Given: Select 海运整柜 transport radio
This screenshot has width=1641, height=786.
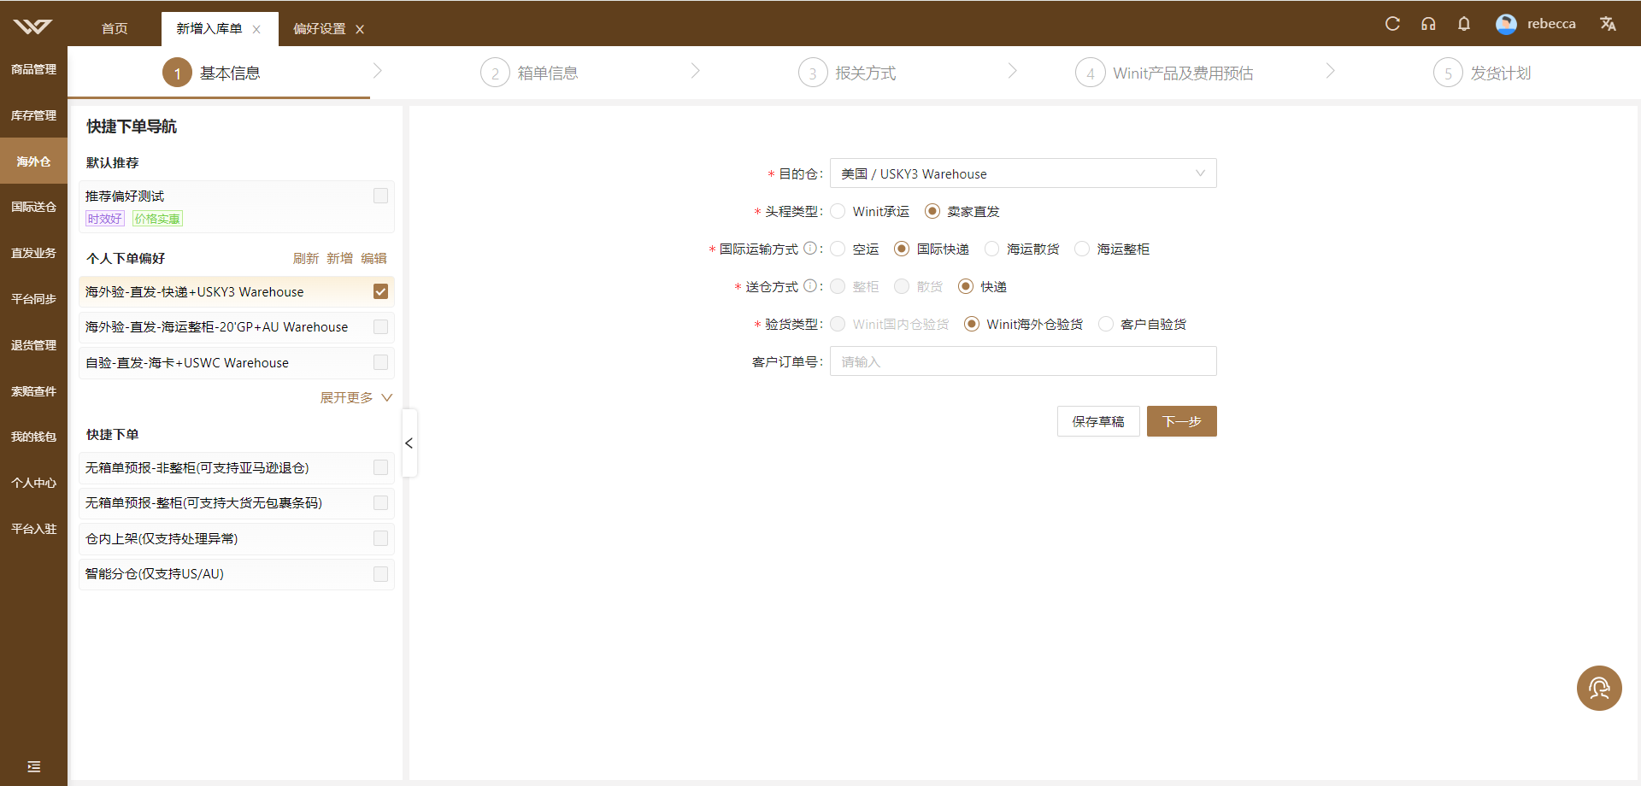Looking at the screenshot, I should pyautogui.click(x=1082, y=249).
